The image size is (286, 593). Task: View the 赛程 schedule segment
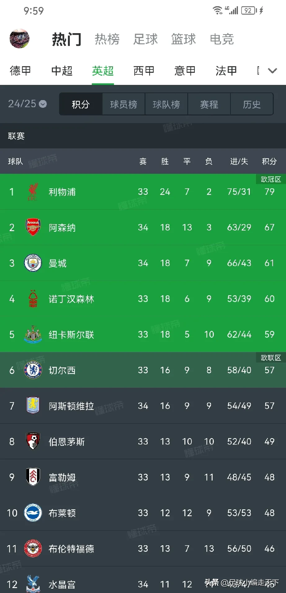coord(209,104)
